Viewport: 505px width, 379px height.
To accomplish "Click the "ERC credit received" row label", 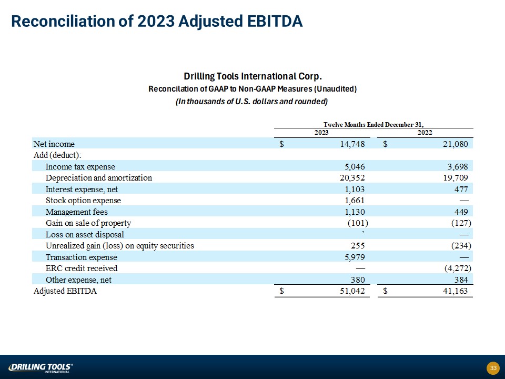I will (82, 268).
